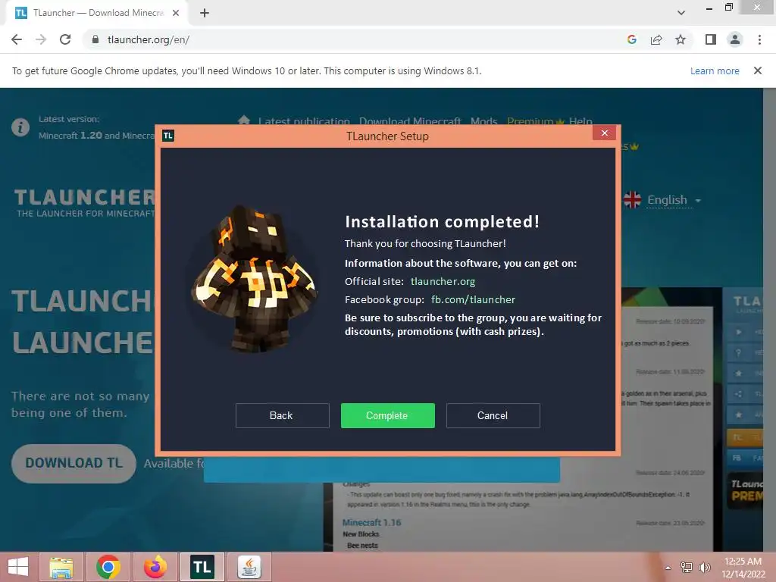Switch to TLauncher taskbar icon
Viewport: 776px width, 582px height.
202,567
